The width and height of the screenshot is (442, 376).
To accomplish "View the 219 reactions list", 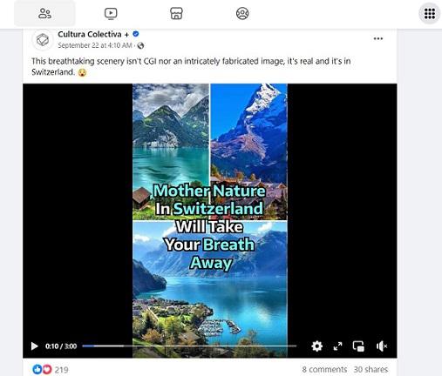I will [51, 370].
